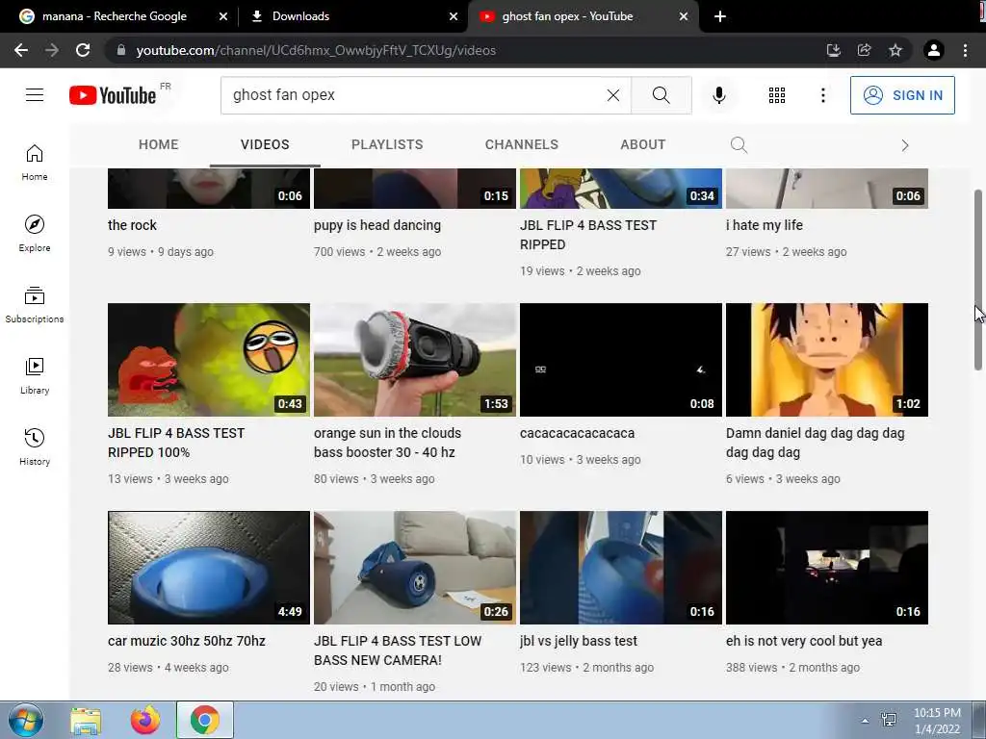Open thumbnail of JBL FLIP 4 BASS TEST RIPPED 100%
Viewport: 986px width, 739px height.
click(209, 360)
